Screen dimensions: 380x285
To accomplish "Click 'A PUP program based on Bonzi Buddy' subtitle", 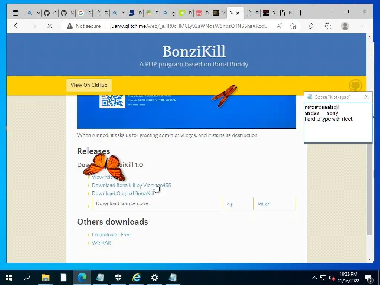I will (194, 64).
